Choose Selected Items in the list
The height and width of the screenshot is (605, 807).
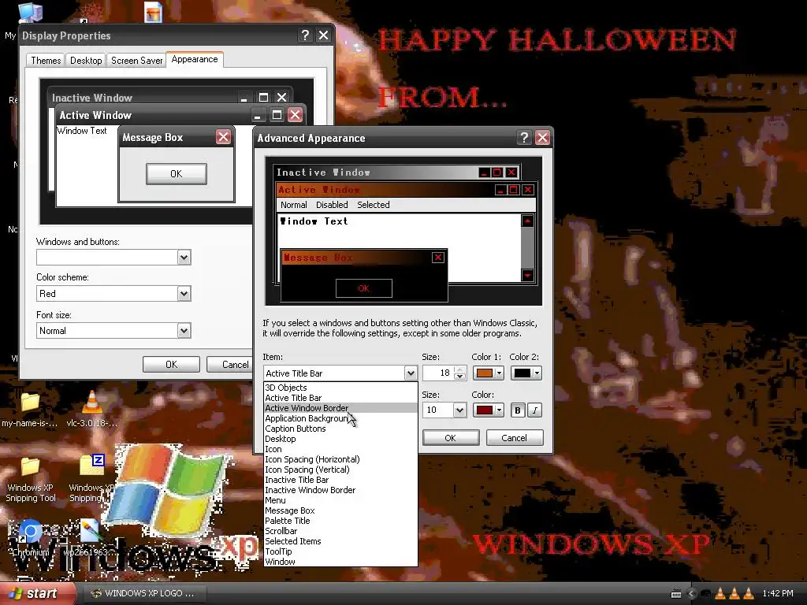(x=340, y=541)
